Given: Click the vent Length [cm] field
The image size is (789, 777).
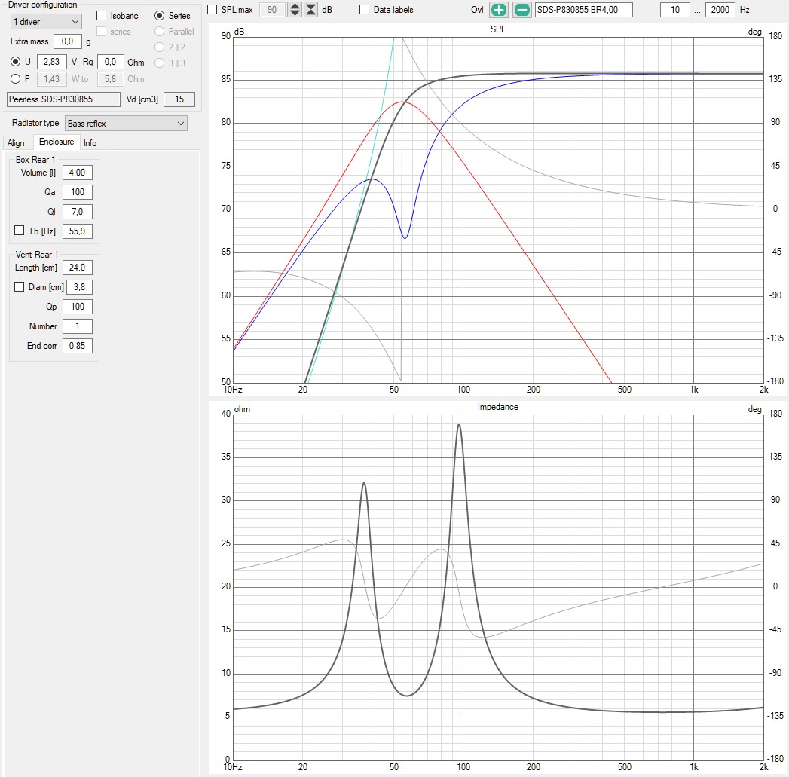Looking at the screenshot, I should coord(78,268).
